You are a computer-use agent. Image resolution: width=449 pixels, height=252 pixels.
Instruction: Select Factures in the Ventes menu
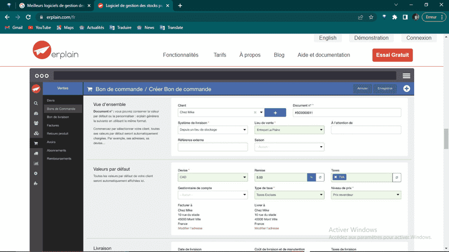pos(53,125)
